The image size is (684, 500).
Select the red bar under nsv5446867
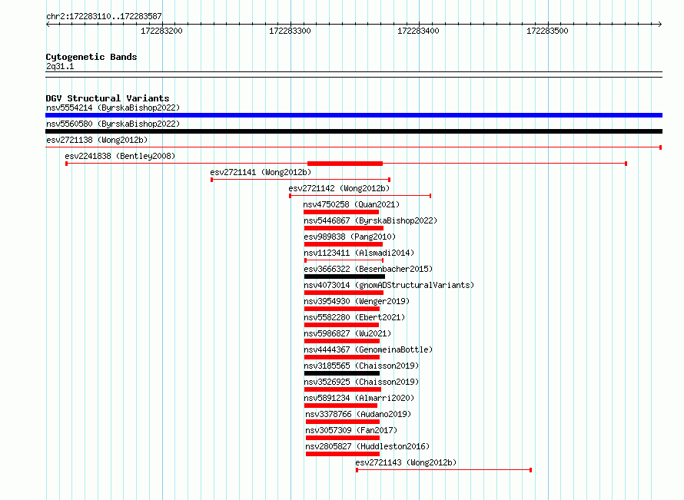344,228
